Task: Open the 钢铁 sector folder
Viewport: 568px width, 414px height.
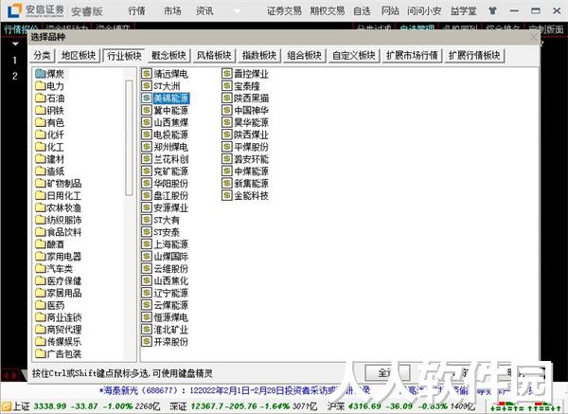Action: click(x=50, y=111)
